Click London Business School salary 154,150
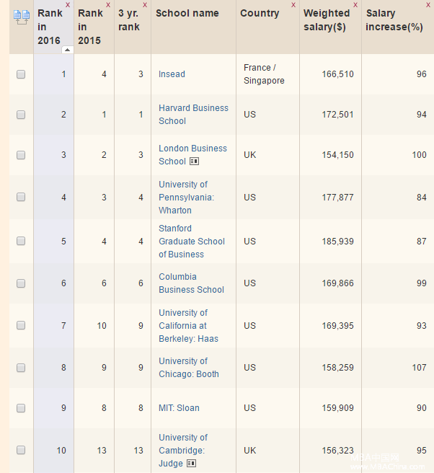Viewport: 434px width, 473px height. (x=337, y=155)
